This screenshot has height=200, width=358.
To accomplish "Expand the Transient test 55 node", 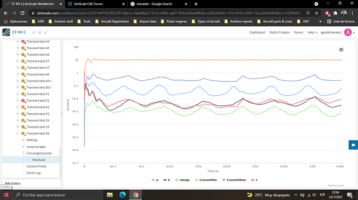I will tap(18, 127).
